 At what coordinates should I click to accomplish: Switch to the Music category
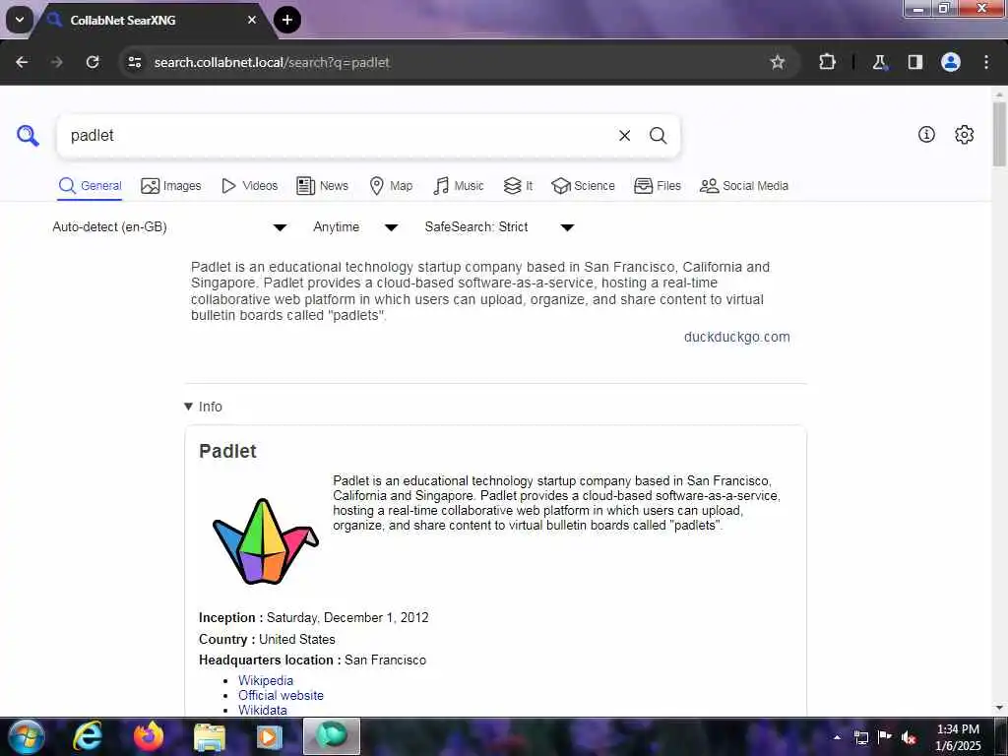[x=459, y=186]
